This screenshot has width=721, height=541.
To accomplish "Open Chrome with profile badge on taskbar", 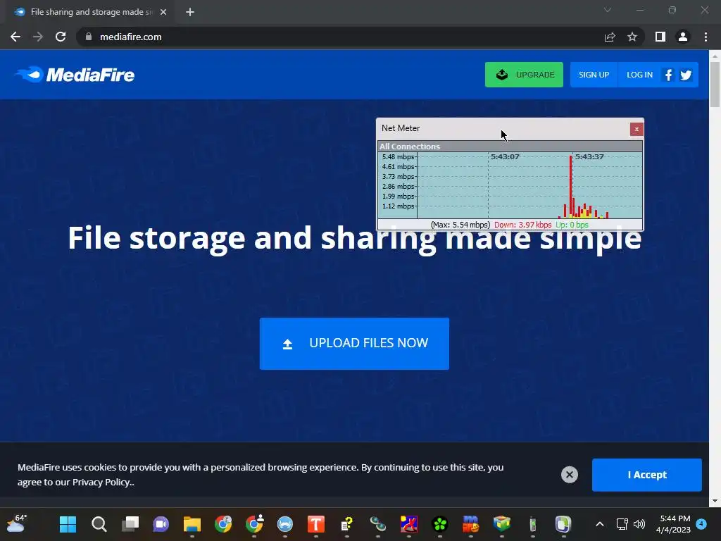I will pos(254,524).
